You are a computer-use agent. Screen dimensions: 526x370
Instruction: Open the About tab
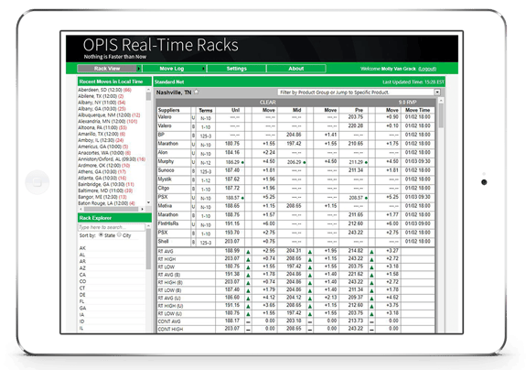(295, 69)
